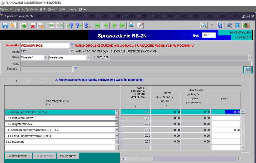Image resolution: width=256 pixels, height=163 pixels.
Task: Switch to tab B
Action: pyautogui.click(x=41, y=81)
